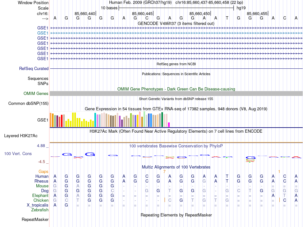Click the light-blue GSE1 transcript label
The image size is (303, 227).
click(x=43, y=33)
